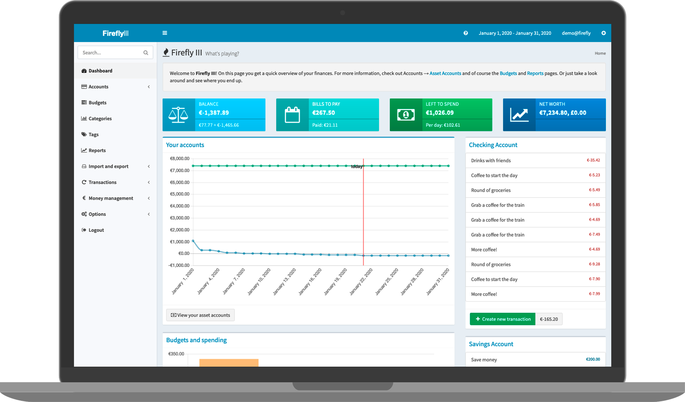Click the Dashboard menu icon
This screenshot has height=402, width=685.
[85, 70]
